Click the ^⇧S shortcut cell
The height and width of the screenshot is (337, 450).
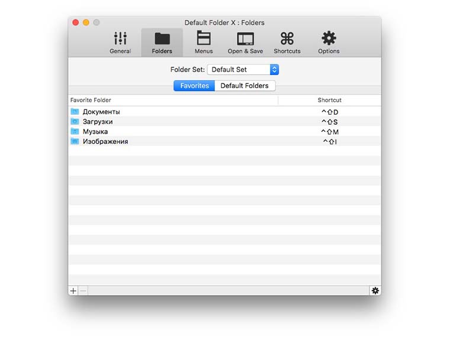pyautogui.click(x=329, y=122)
